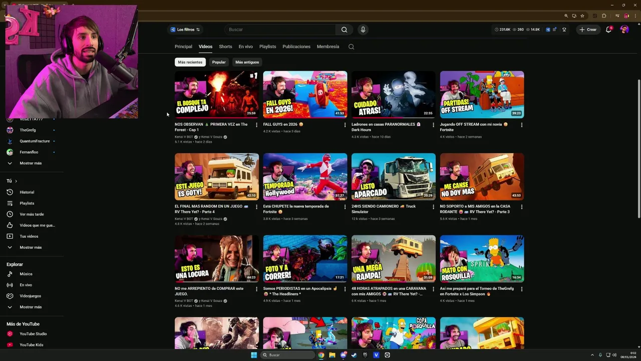Switch to the Membresía tab

(328, 47)
